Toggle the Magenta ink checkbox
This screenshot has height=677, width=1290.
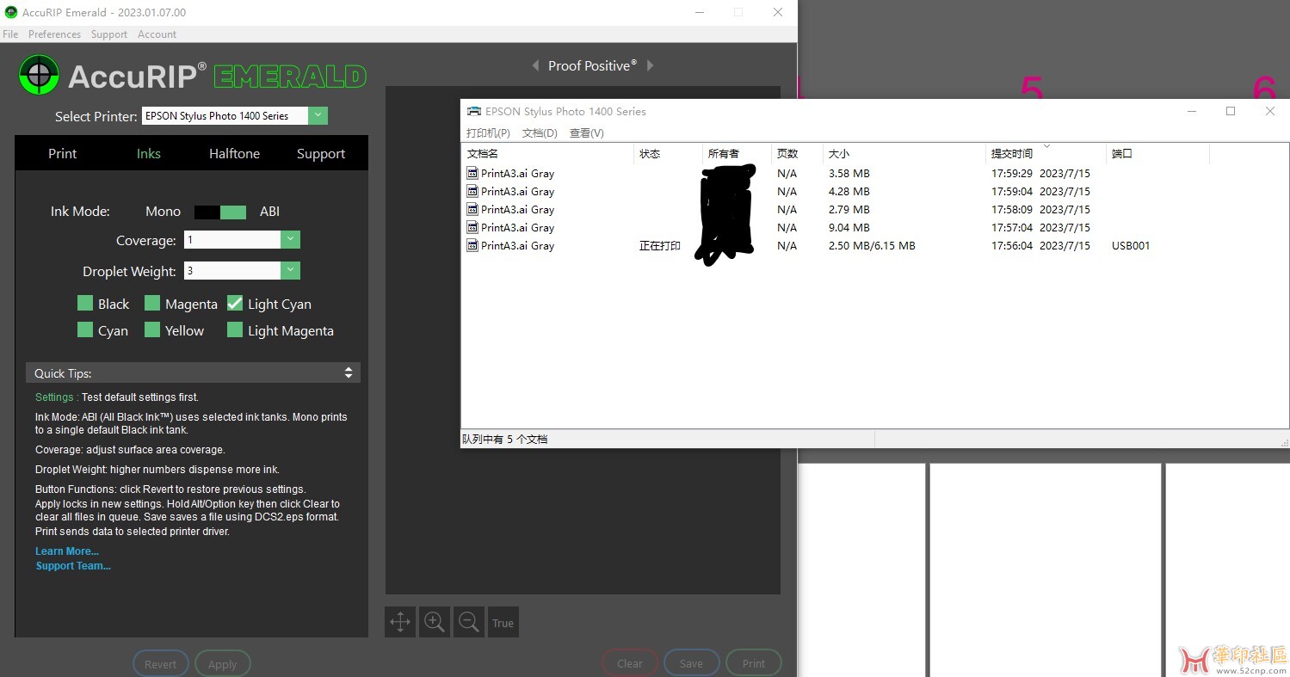(x=152, y=303)
